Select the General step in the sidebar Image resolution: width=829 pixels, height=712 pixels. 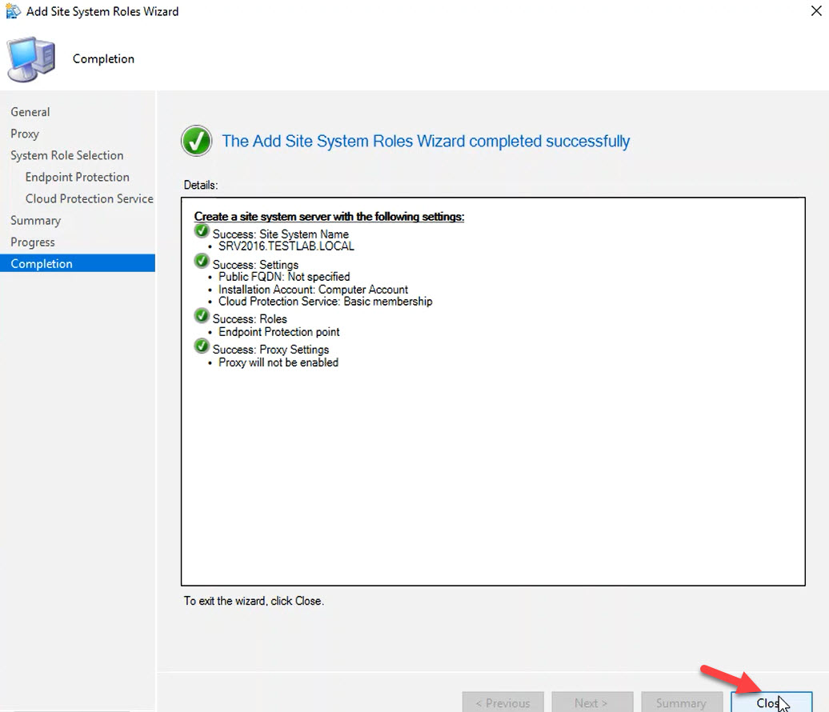(x=30, y=111)
